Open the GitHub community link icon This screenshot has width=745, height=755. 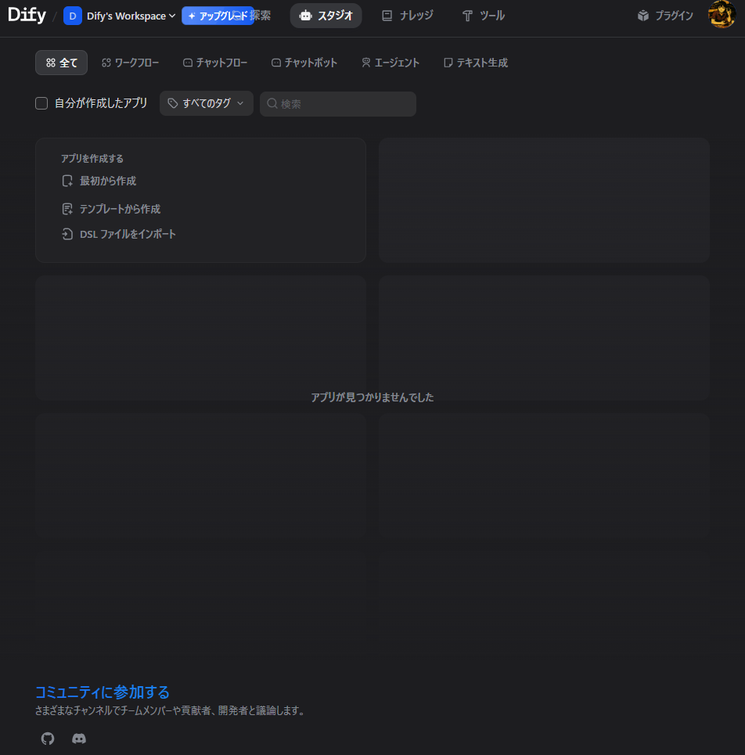tap(48, 738)
